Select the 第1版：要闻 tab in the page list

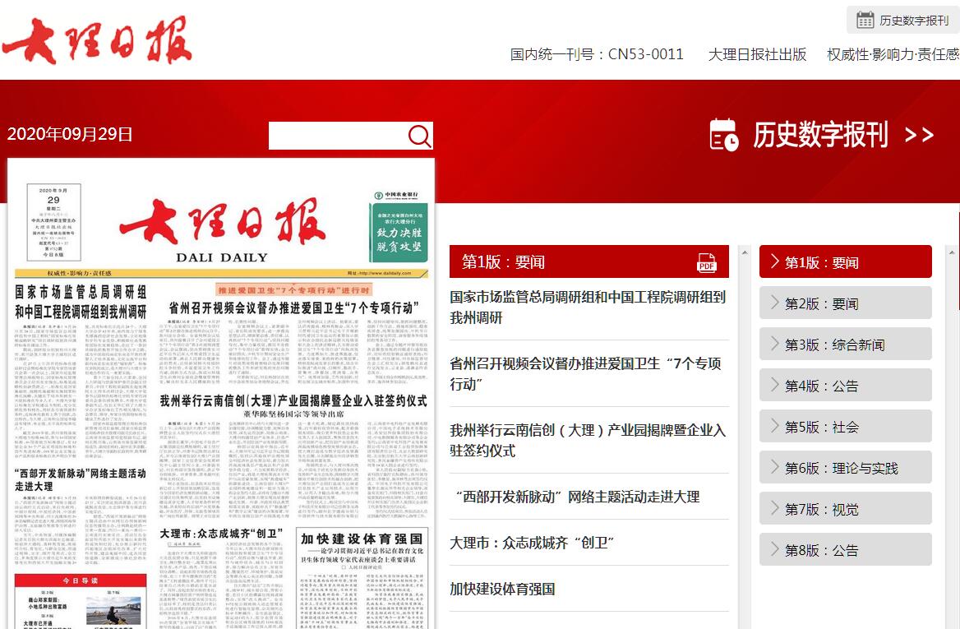point(846,262)
